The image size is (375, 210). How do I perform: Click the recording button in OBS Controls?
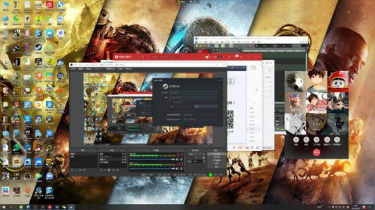(x=217, y=157)
